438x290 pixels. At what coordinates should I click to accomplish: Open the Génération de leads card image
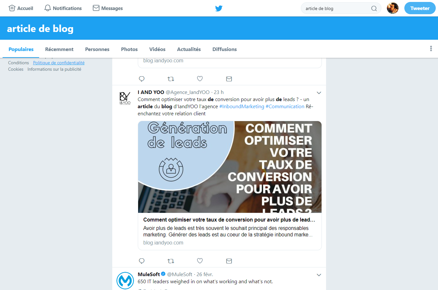(x=230, y=167)
